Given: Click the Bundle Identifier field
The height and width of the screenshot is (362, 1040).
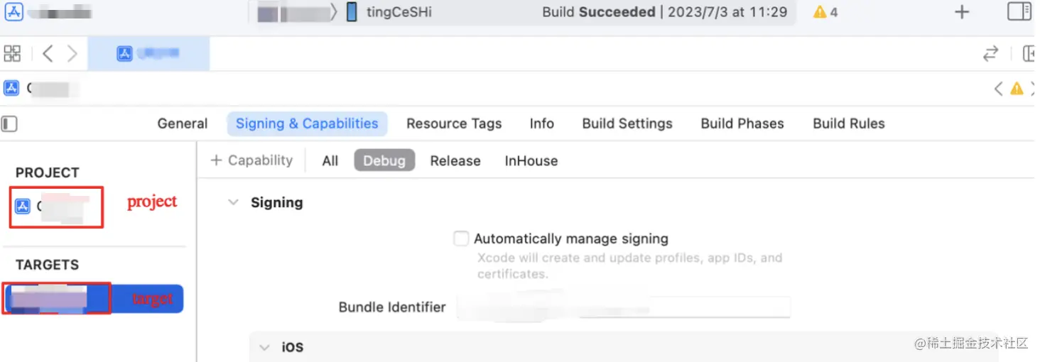Looking at the screenshot, I should (623, 307).
